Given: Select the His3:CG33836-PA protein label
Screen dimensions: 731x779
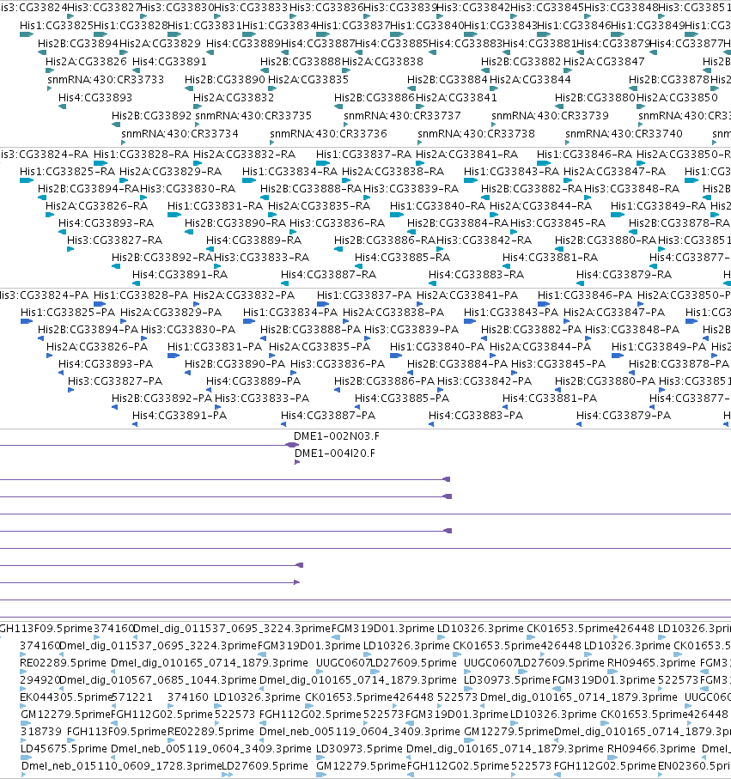Looking at the screenshot, I should 338,363.
